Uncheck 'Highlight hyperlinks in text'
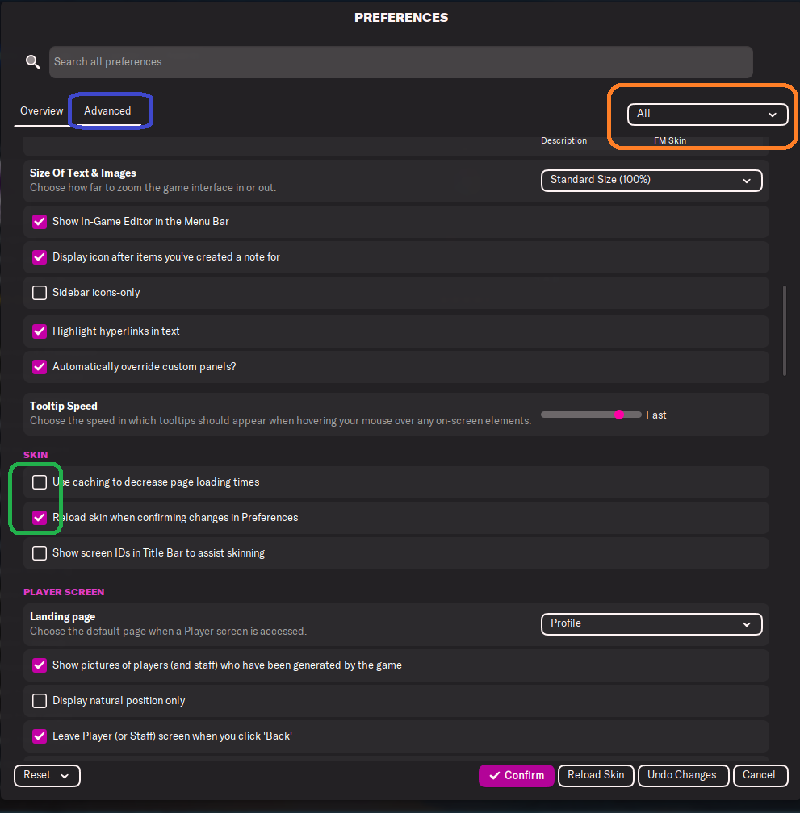 tap(40, 331)
